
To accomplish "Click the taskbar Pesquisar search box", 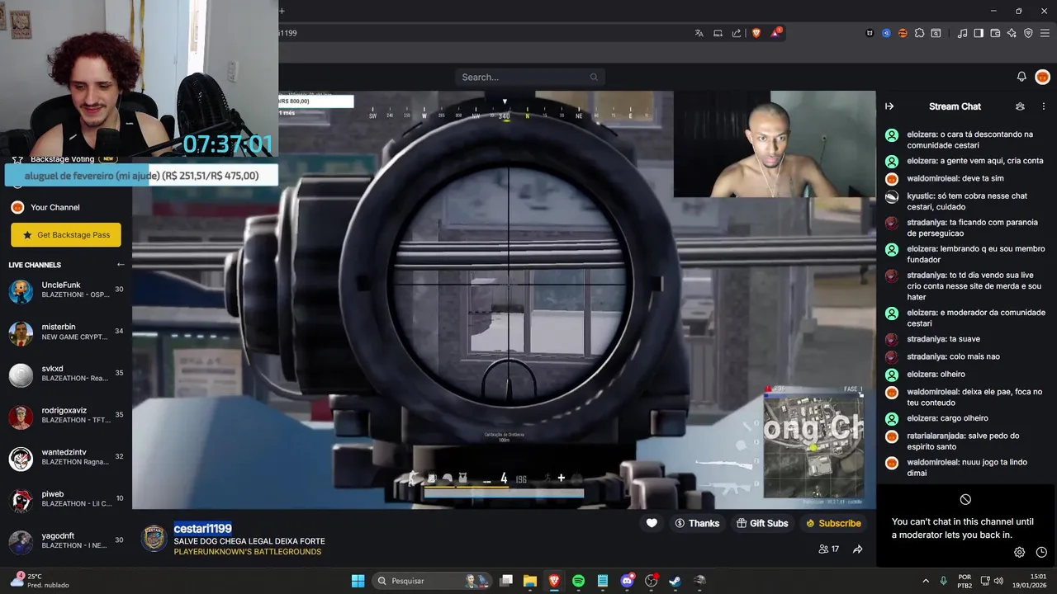I will click(431, 581).
